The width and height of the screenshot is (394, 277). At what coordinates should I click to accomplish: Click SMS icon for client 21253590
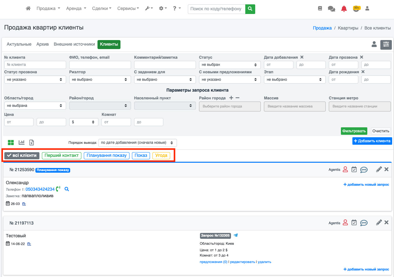click(x=364, y=170)
